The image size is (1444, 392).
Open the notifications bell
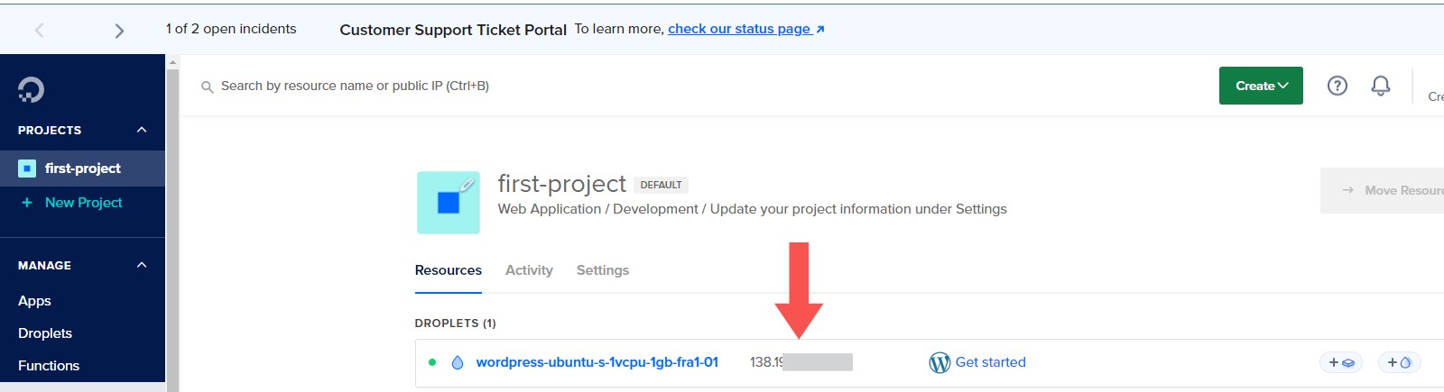(1381, 86)
